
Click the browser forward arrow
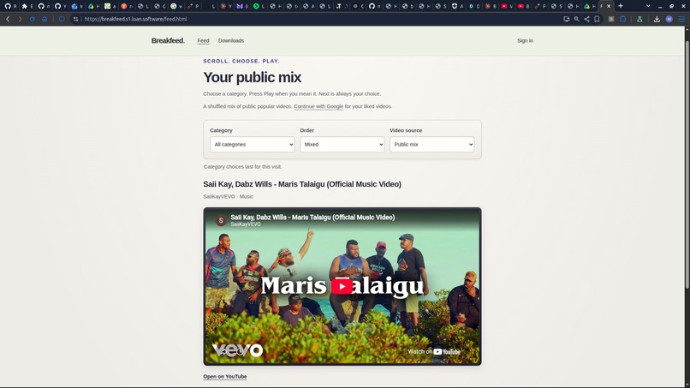coord(20,20)
